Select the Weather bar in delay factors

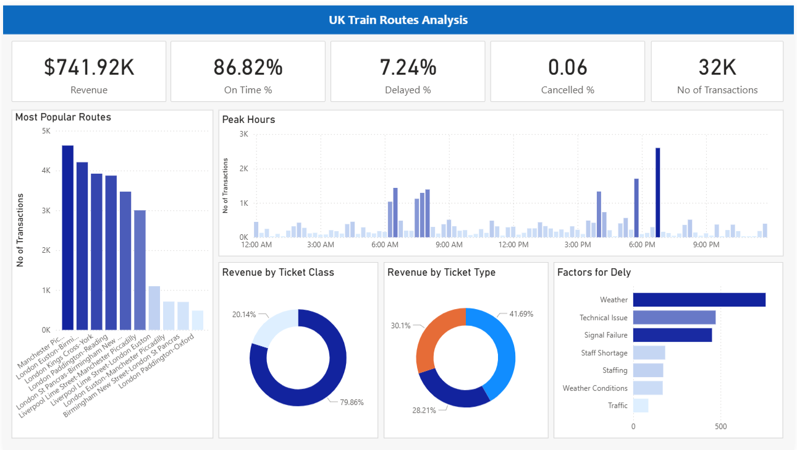coord(699,300)
